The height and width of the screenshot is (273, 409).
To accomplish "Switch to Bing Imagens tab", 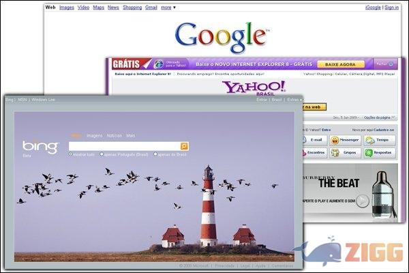I will click(x=95, y=136).
